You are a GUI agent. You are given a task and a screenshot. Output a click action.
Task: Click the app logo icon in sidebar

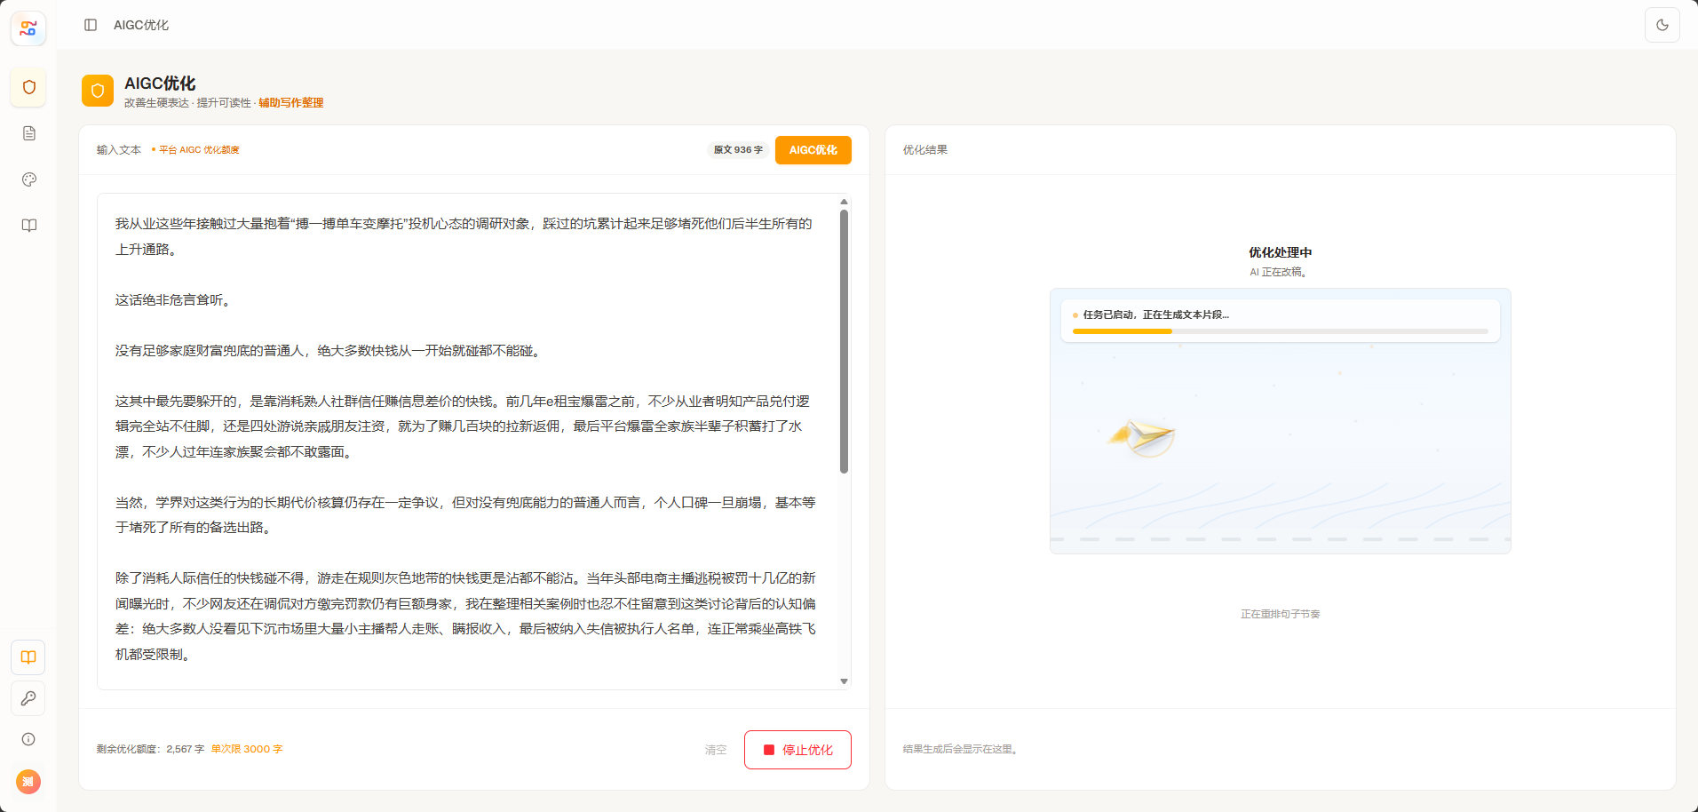28,28
